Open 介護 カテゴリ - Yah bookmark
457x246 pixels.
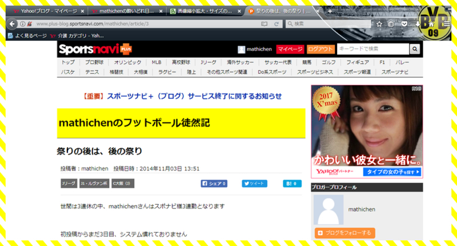pos(77,35)
